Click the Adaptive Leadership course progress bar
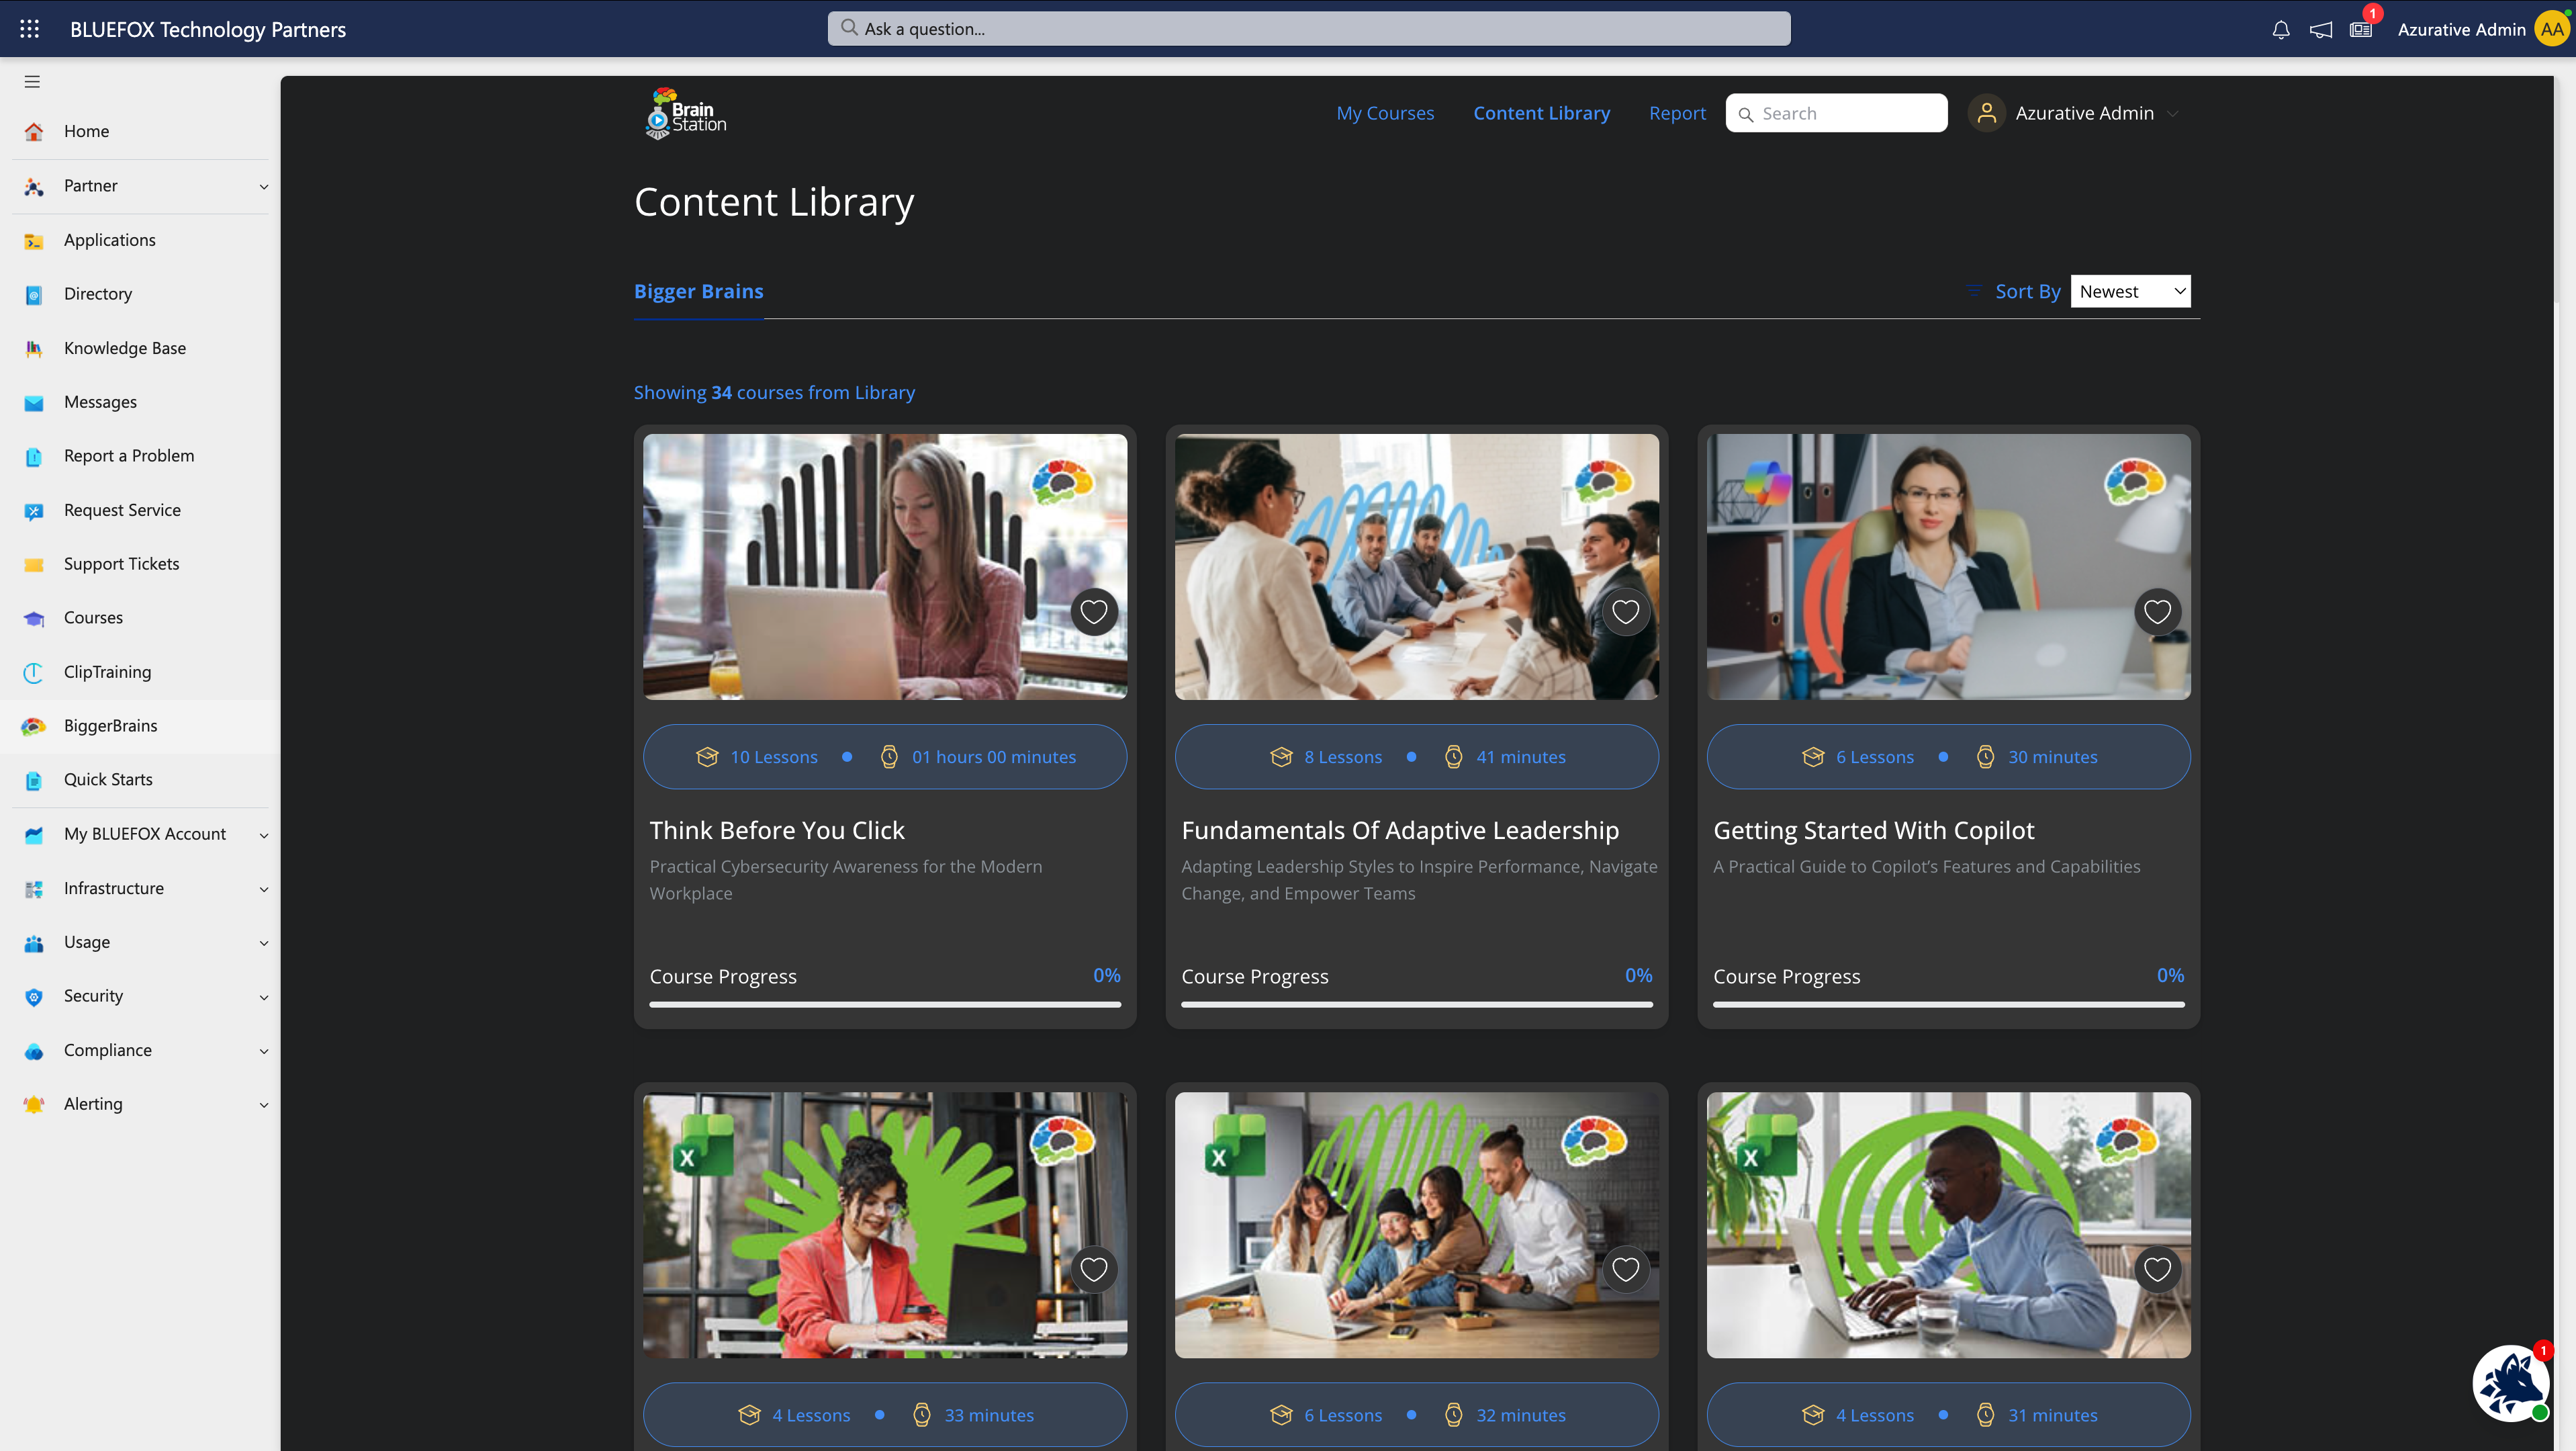This screenshot has height=1451, width=2576. tap(1417, 1004)
